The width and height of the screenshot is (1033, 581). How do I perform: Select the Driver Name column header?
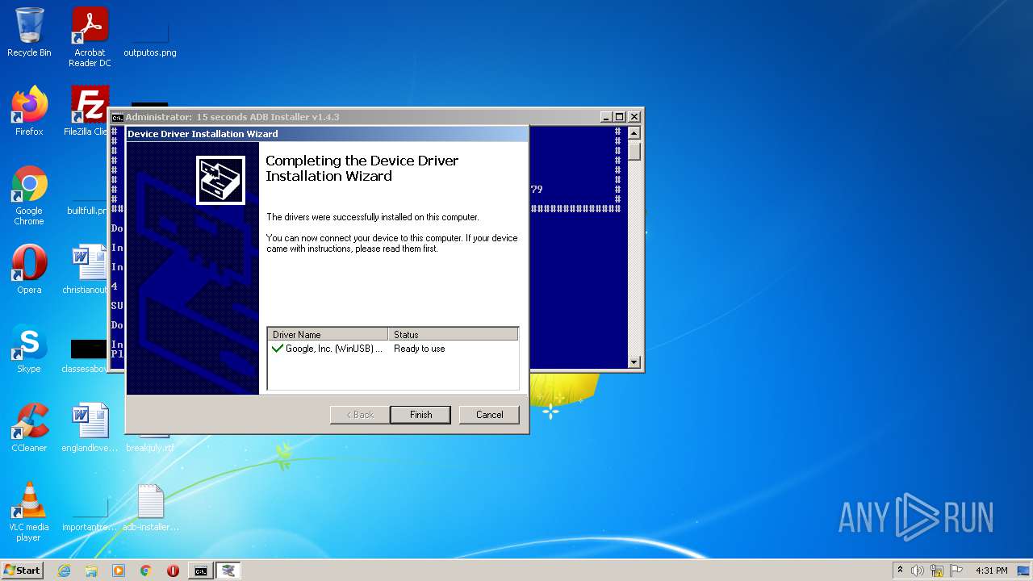click(328, 334)
